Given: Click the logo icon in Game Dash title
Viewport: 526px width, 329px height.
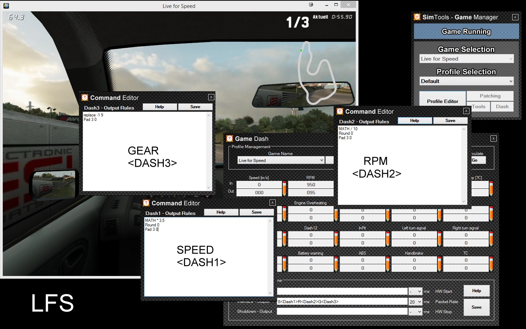Looking at the screenshot, I should (x=230, y=138).
